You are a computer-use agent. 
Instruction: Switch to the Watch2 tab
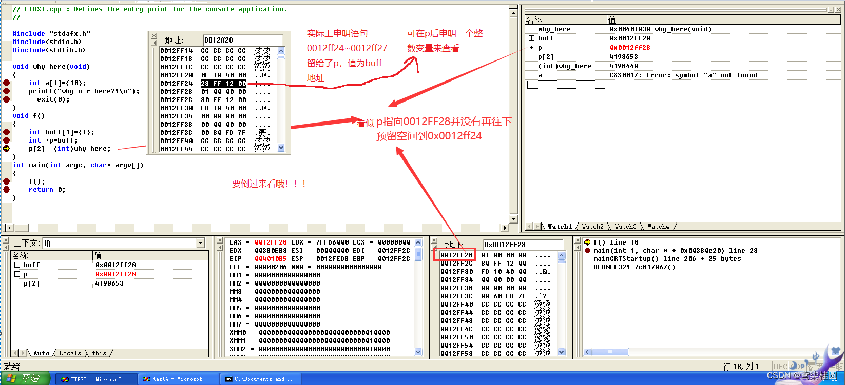pyautogui.click(x=592, y=226)
